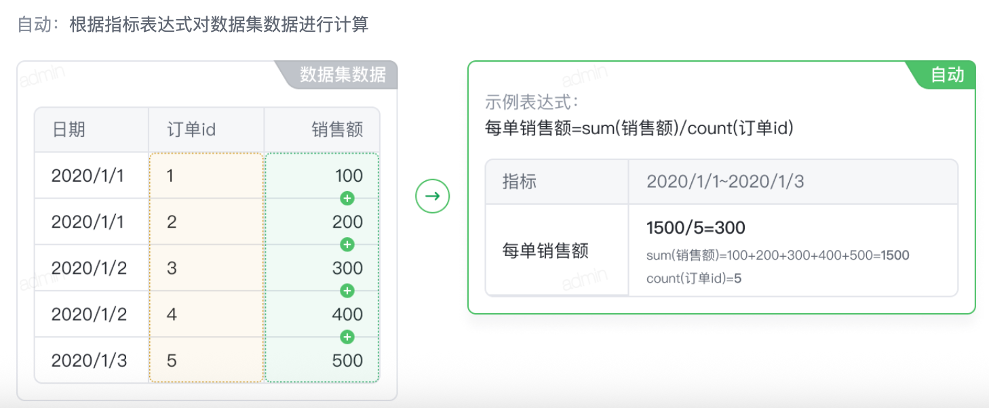This screenshot has height=408, width=989.
Task: Click the expression 每单销售额=sum(销售额)/count(订单id)
Action: [639, 127]
